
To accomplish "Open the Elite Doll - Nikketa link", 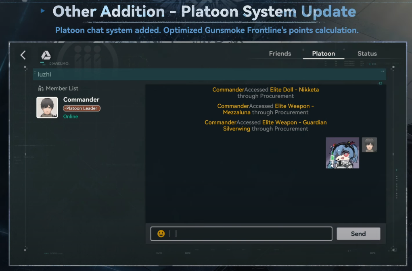I will click(294, 90).
